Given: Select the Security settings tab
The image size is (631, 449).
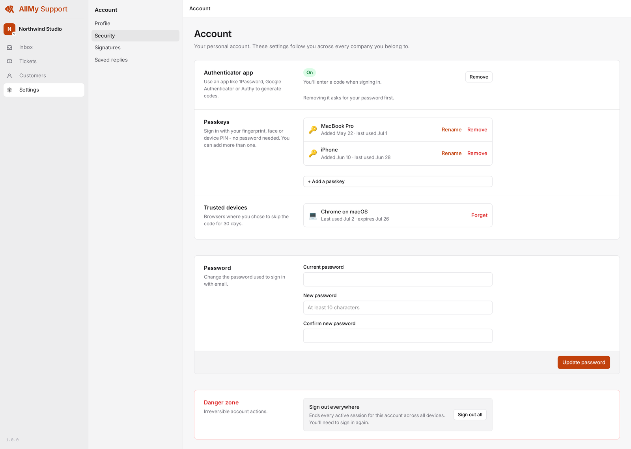Looking at the screenshot, I should point(135,36).
